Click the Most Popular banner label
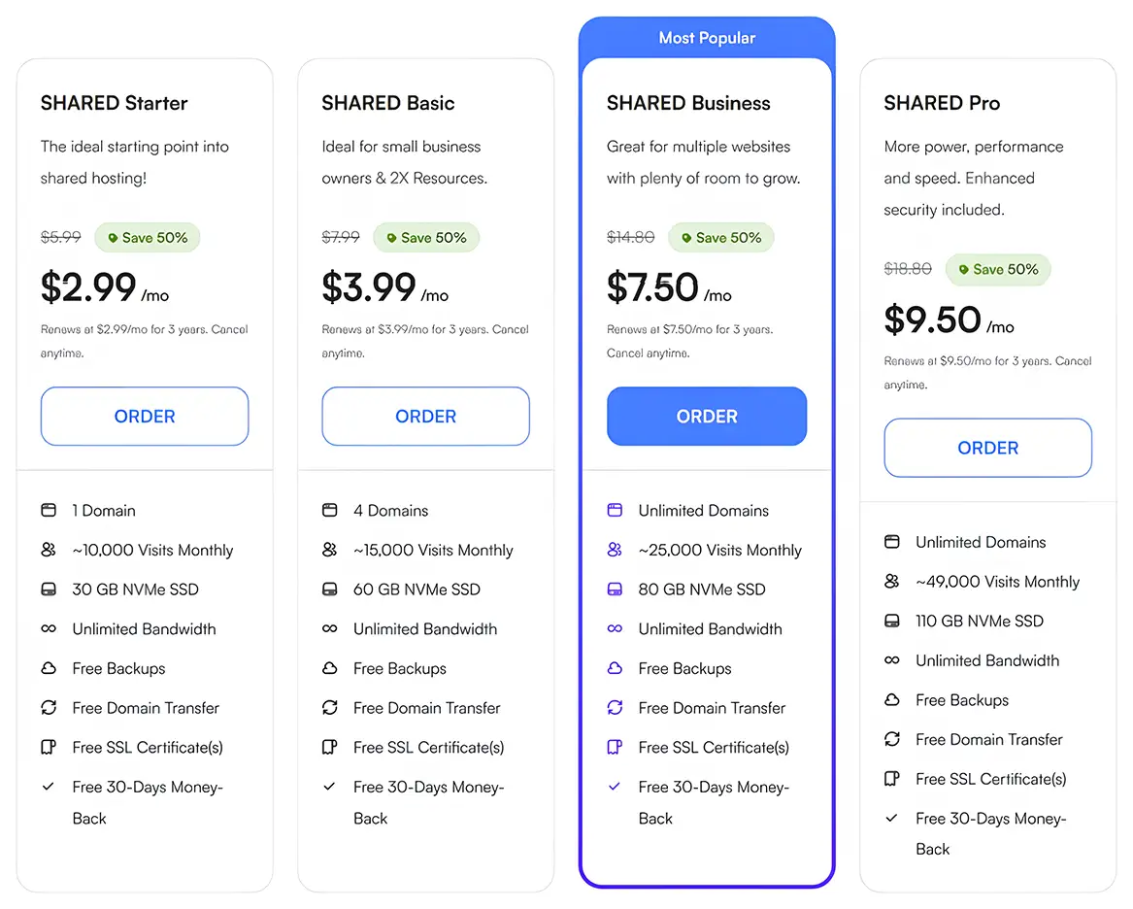 click(x=707, y=38)
